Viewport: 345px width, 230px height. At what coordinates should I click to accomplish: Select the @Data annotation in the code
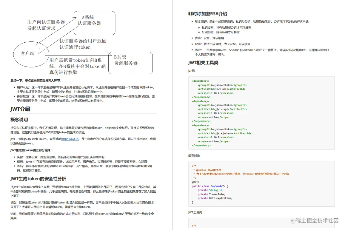tap(195, 182)
